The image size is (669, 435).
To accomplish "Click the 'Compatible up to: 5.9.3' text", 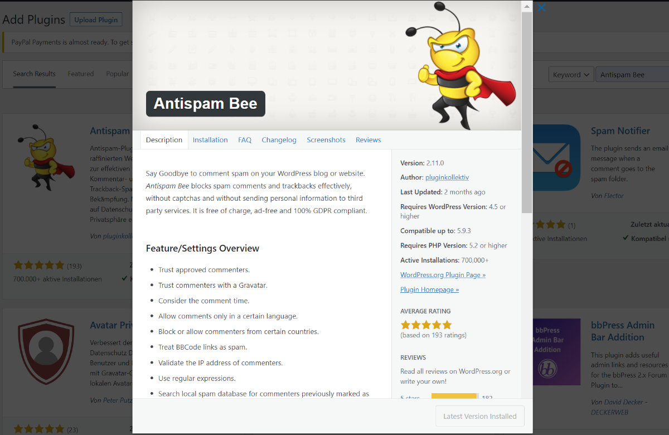I will click(x=436, y=231).
